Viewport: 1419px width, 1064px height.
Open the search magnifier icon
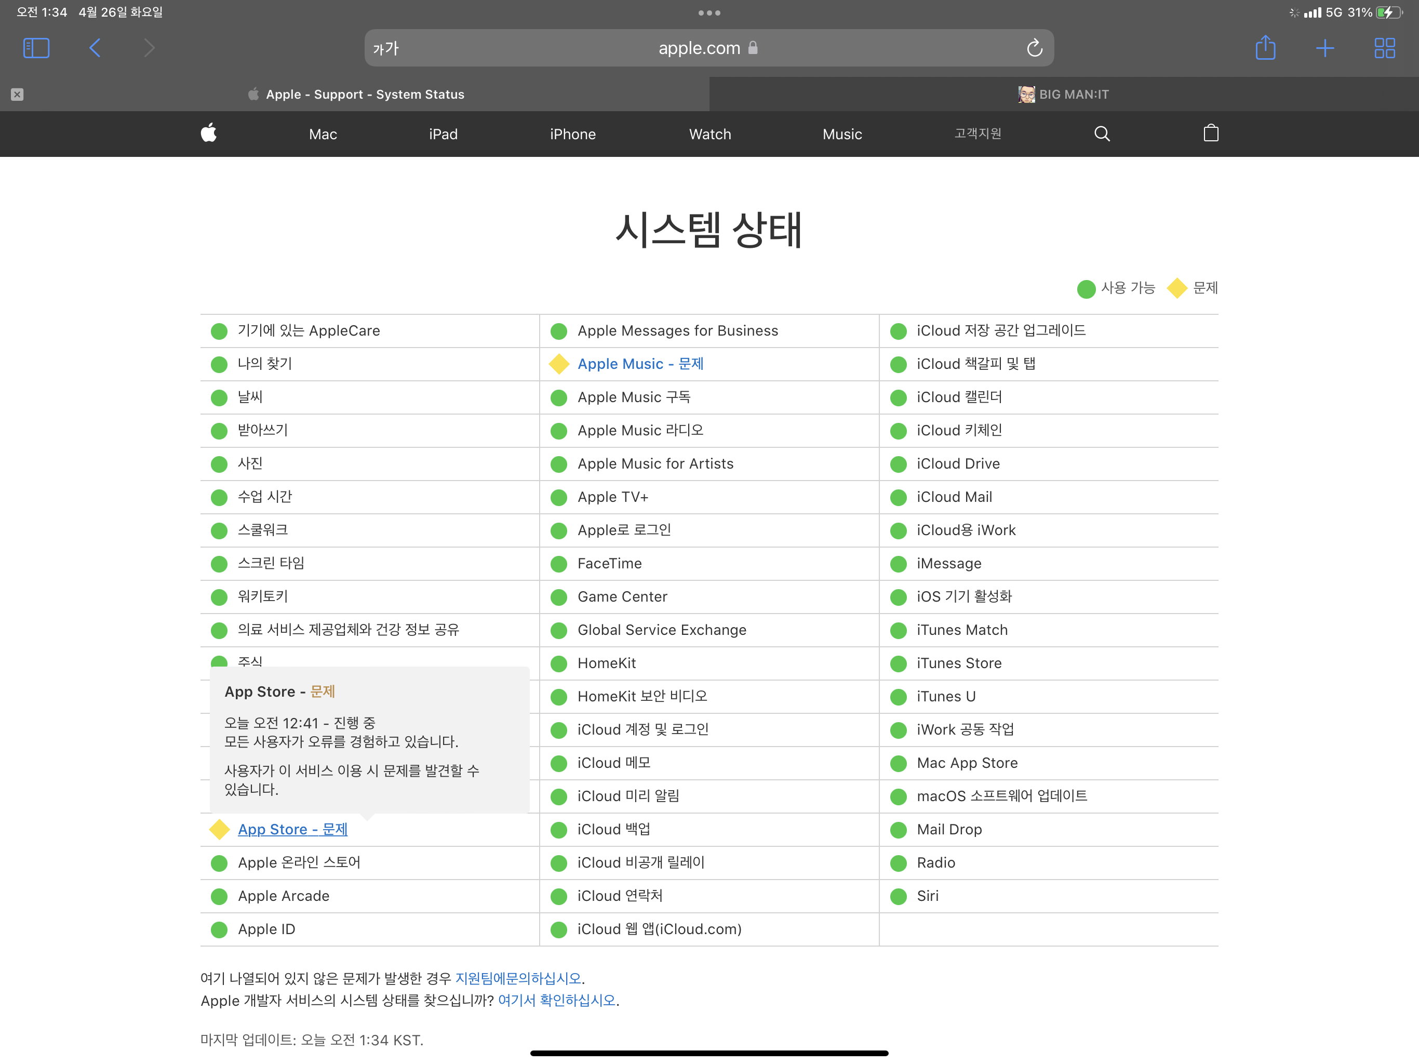1102,134
